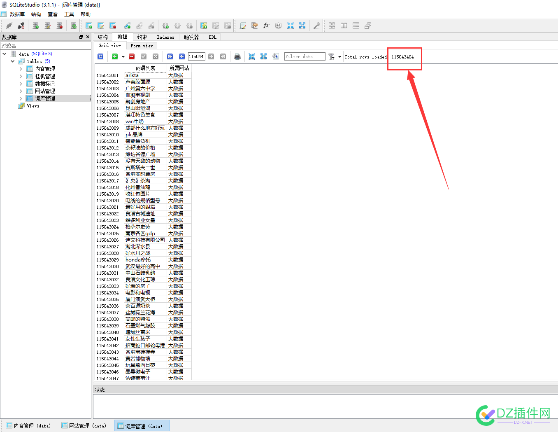Open the 查看 menu
This screenshot has height=432, width=558.
(53, 14)
